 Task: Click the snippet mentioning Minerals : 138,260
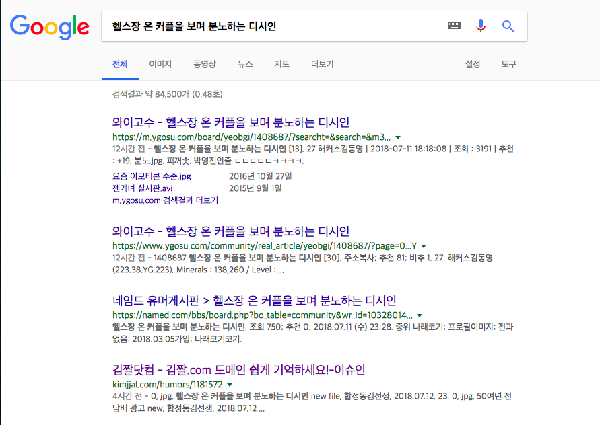click(x=302, y=264)
